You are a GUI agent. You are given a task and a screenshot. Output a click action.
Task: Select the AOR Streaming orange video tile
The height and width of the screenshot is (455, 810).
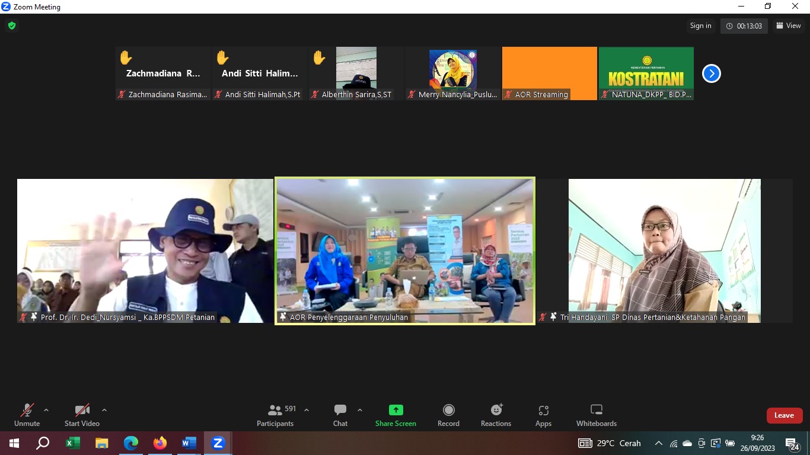click(549, 70)
